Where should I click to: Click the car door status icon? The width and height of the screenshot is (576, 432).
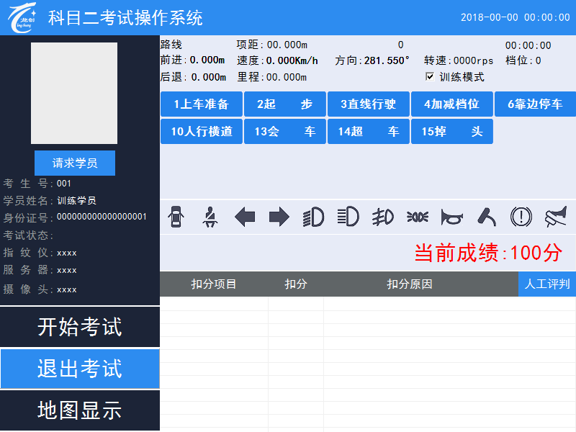pyautogui.click(x=176, y=217)
